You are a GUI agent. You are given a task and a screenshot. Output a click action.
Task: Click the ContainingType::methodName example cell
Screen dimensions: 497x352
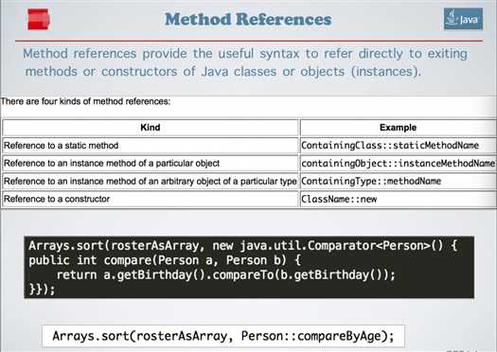[399, 182]
